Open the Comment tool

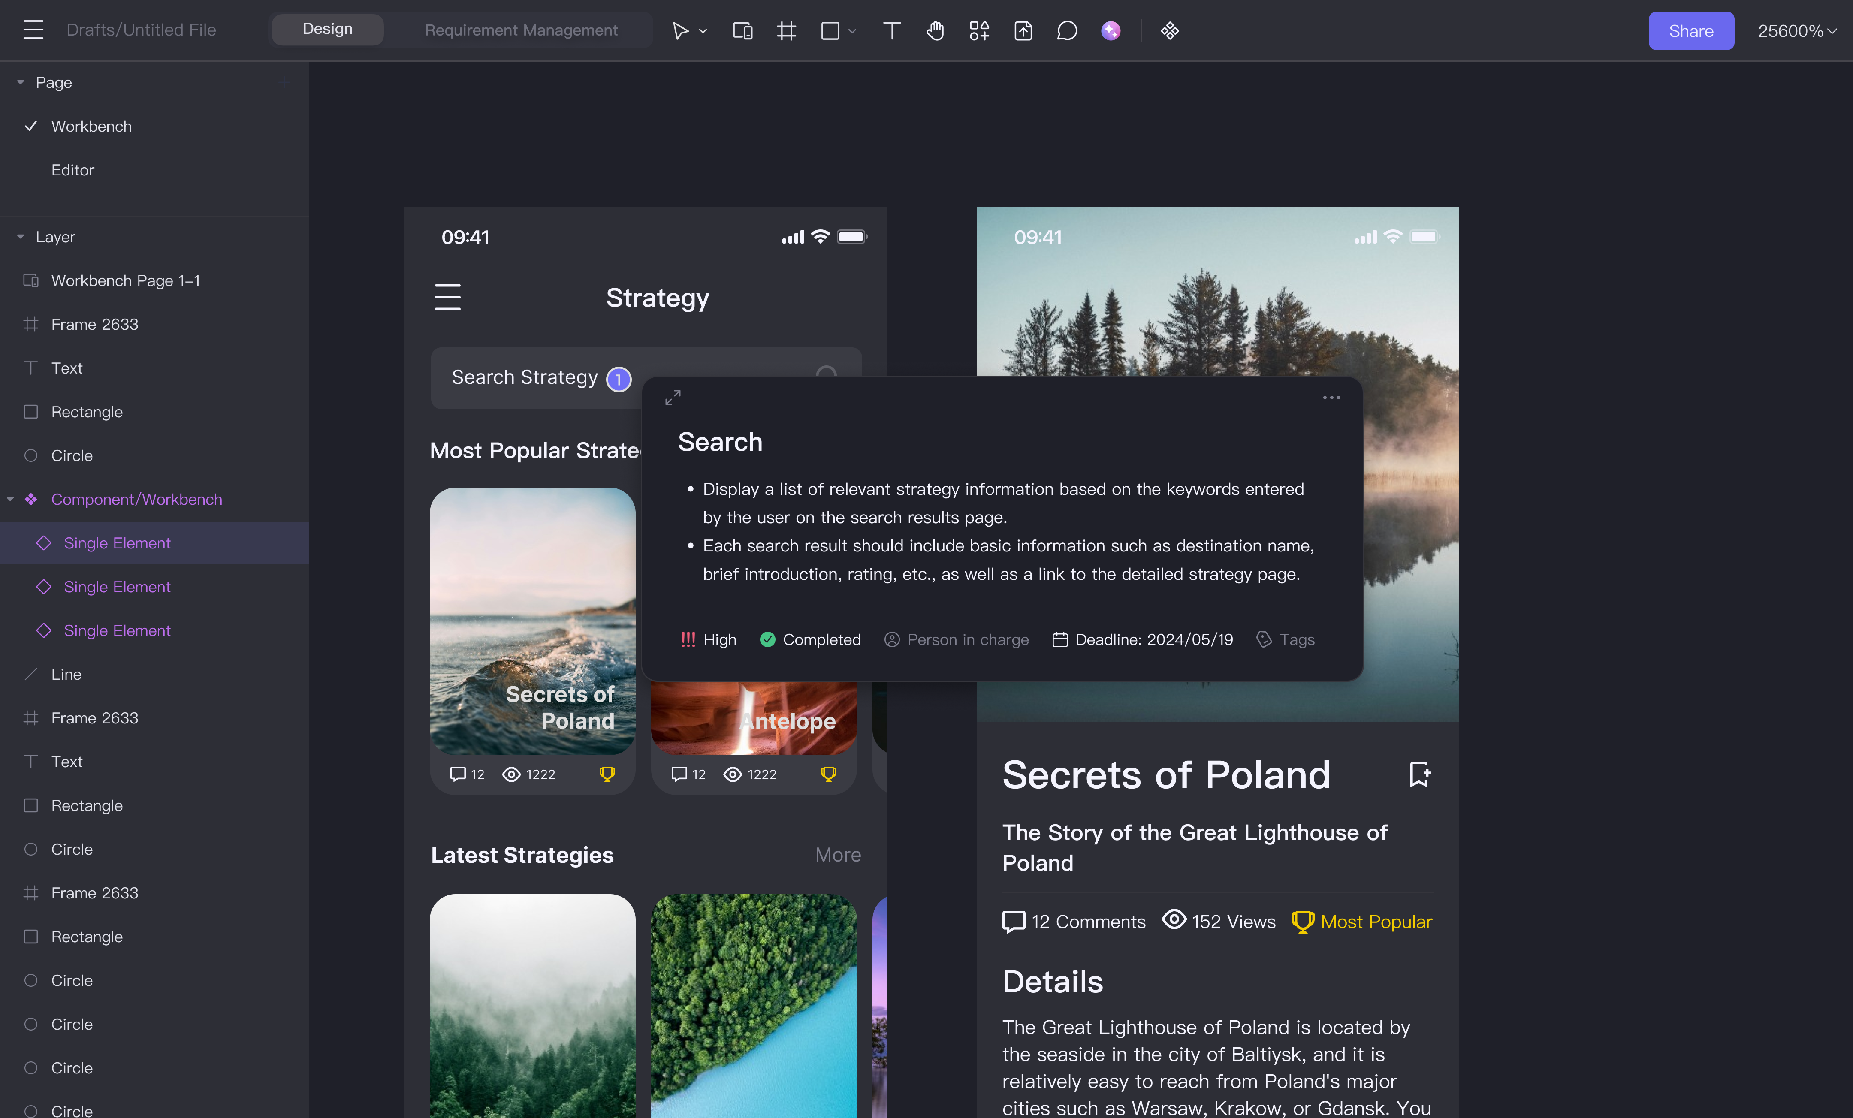[x=1066, y=31]
